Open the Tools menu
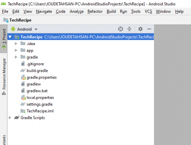The width and height of the screenshot is (191, 145). click(136, 11)
